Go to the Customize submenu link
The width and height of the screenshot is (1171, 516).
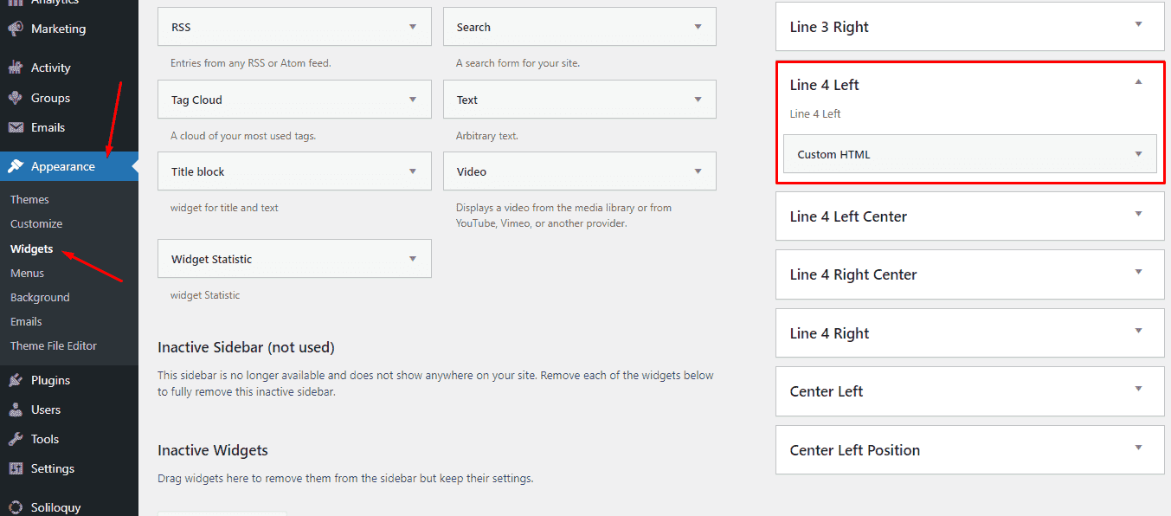pos(36,223)
